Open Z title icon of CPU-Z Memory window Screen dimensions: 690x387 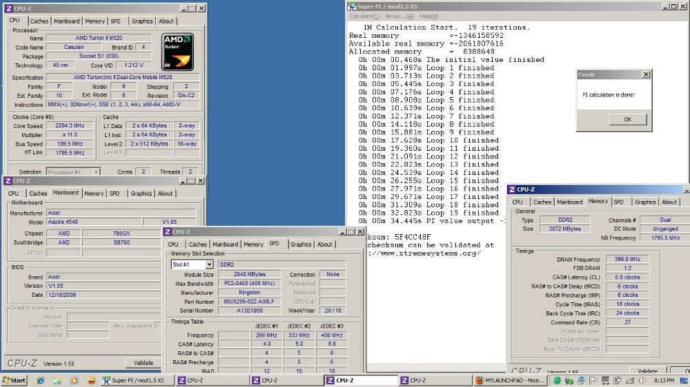(x=511, y=189)
